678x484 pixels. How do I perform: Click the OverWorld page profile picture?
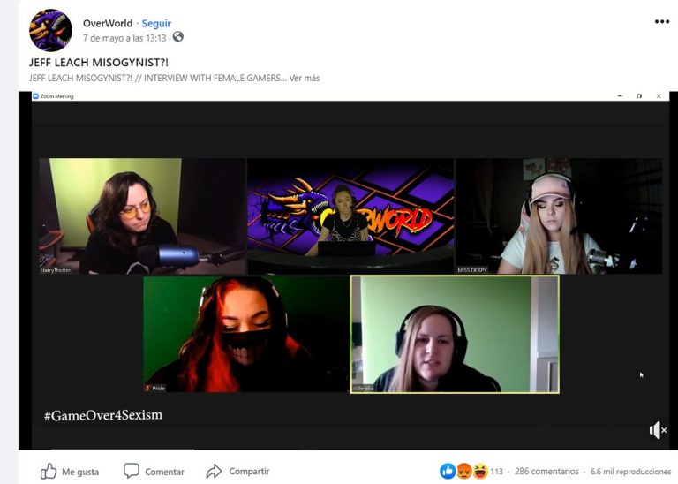click(50, 30)
